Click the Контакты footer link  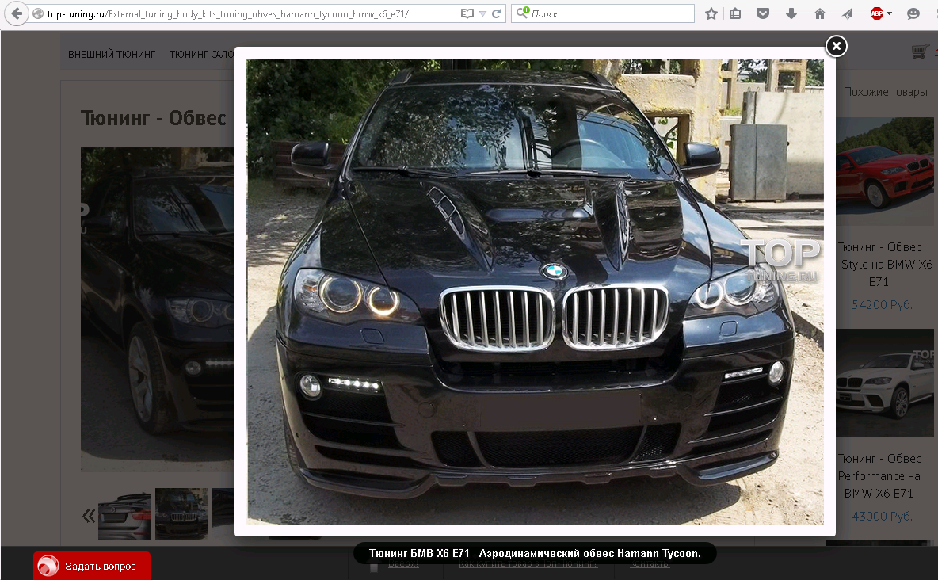(x=650, y=564)
